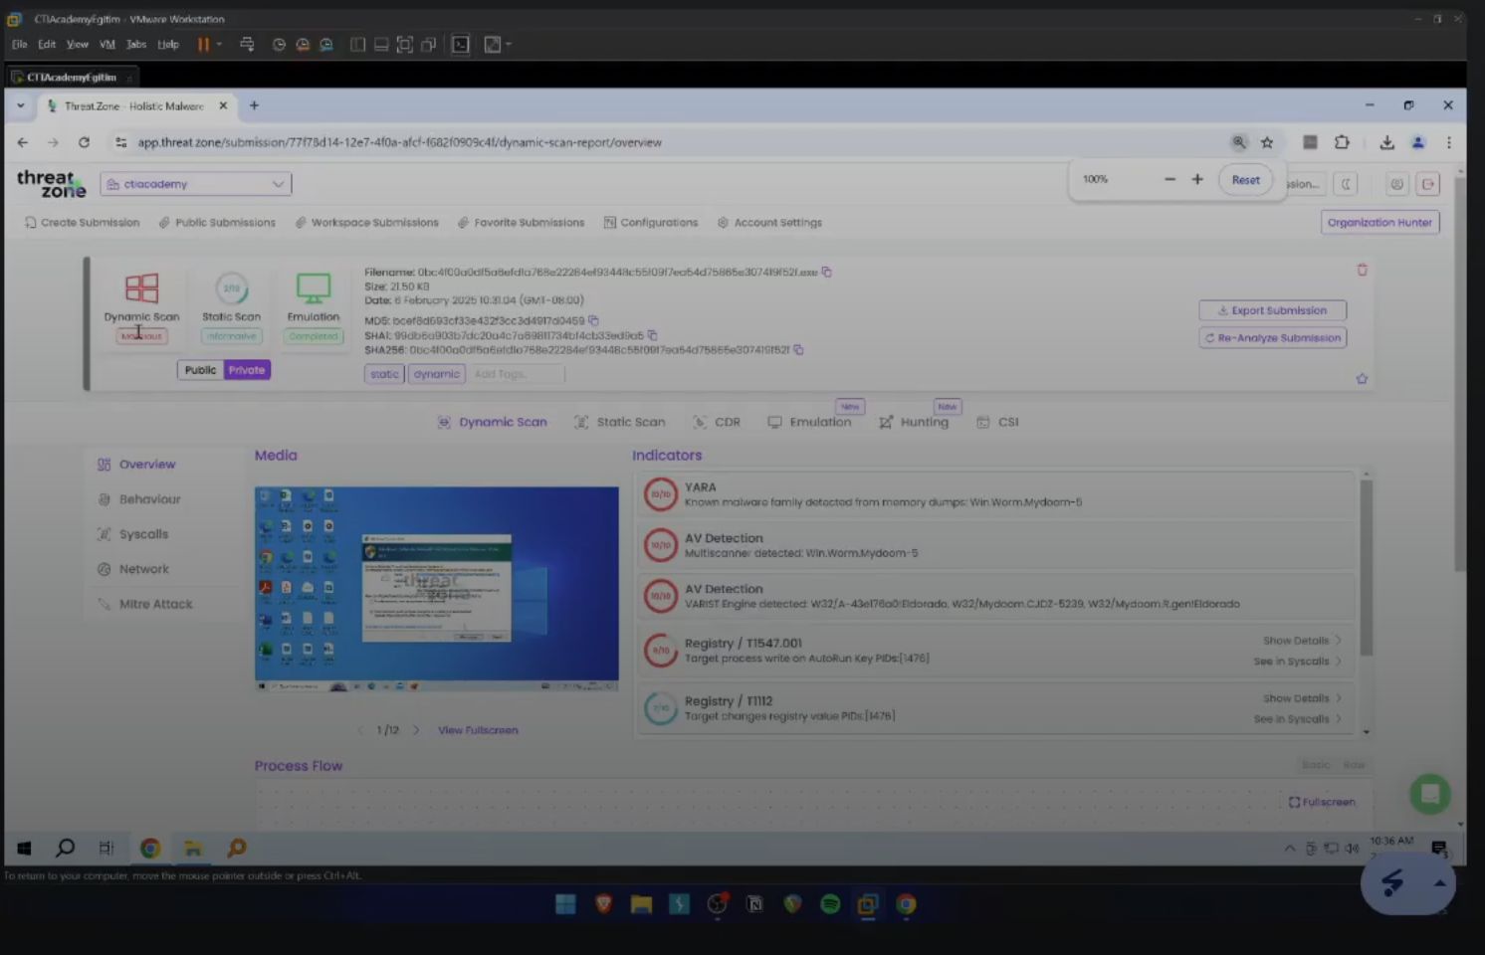Image resolution: width=1485 pixels, height=955 pixels.
Task: Enter VMware full screen mode
Action: coord(404,44)
